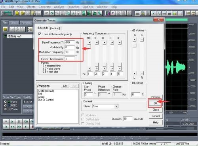Open the Generate menu
The height and width of the screenshot is (146, 198).
pyautogui.click(x=45, y=7)
